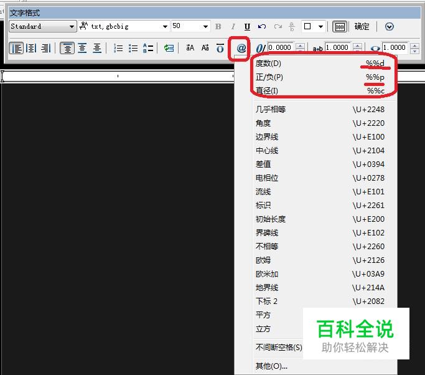Screen dimensions: 425x375
Task: Convert text to uppercase icon
Action: [x=190, y=48]
